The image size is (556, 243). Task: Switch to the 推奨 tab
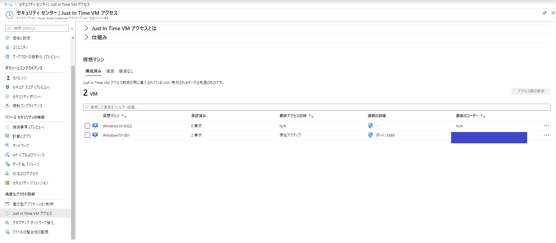[x=110, y=71]
